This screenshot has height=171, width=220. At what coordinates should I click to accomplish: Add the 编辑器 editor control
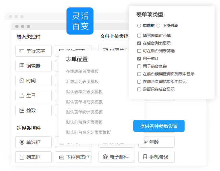33,66
